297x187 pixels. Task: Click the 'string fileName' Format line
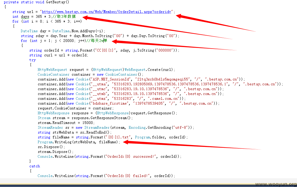[113, 137]
